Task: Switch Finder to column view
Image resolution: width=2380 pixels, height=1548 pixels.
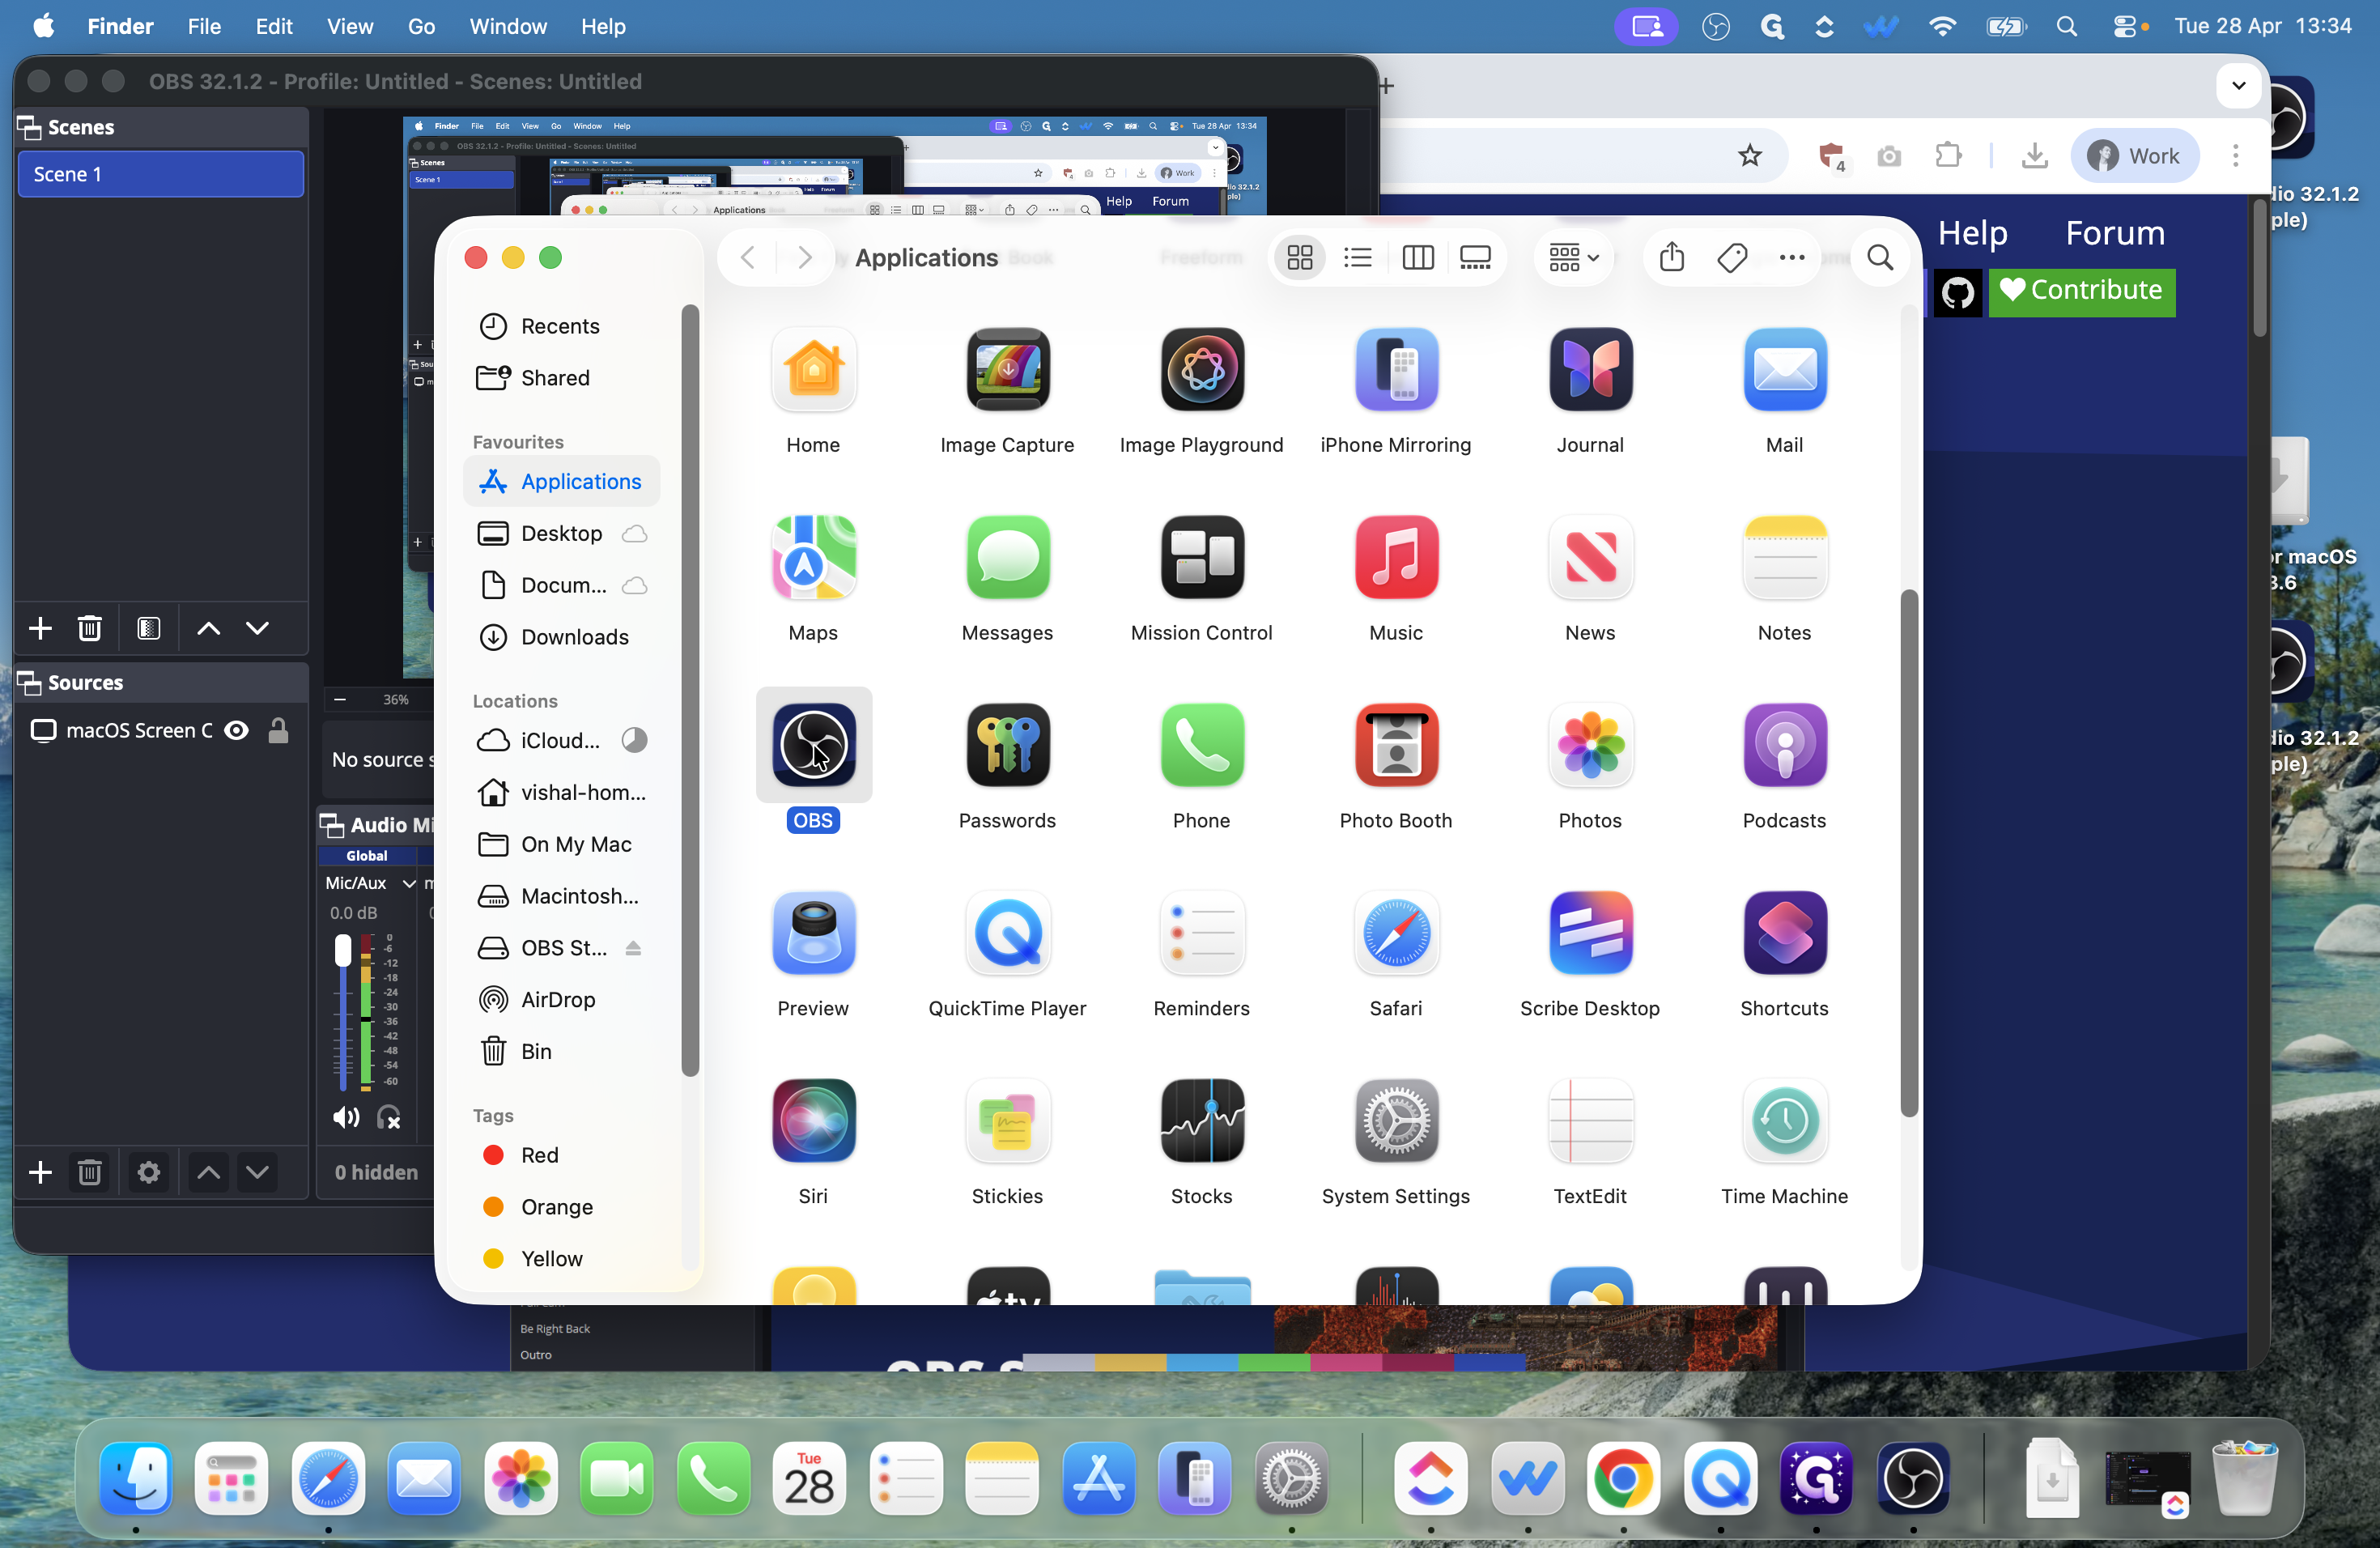Action: 1418,258
